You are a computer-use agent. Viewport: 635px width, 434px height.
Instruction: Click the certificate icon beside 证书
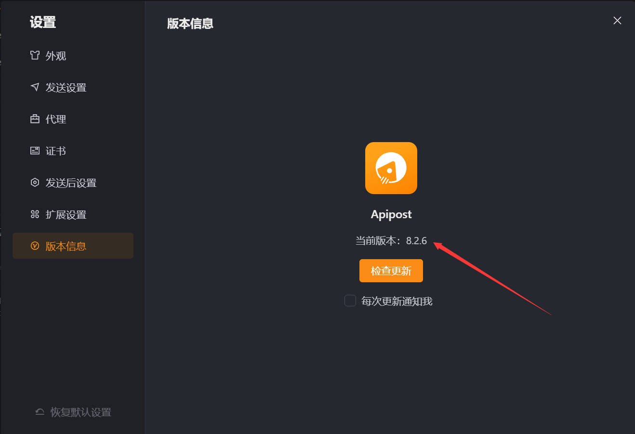(35, 151)
